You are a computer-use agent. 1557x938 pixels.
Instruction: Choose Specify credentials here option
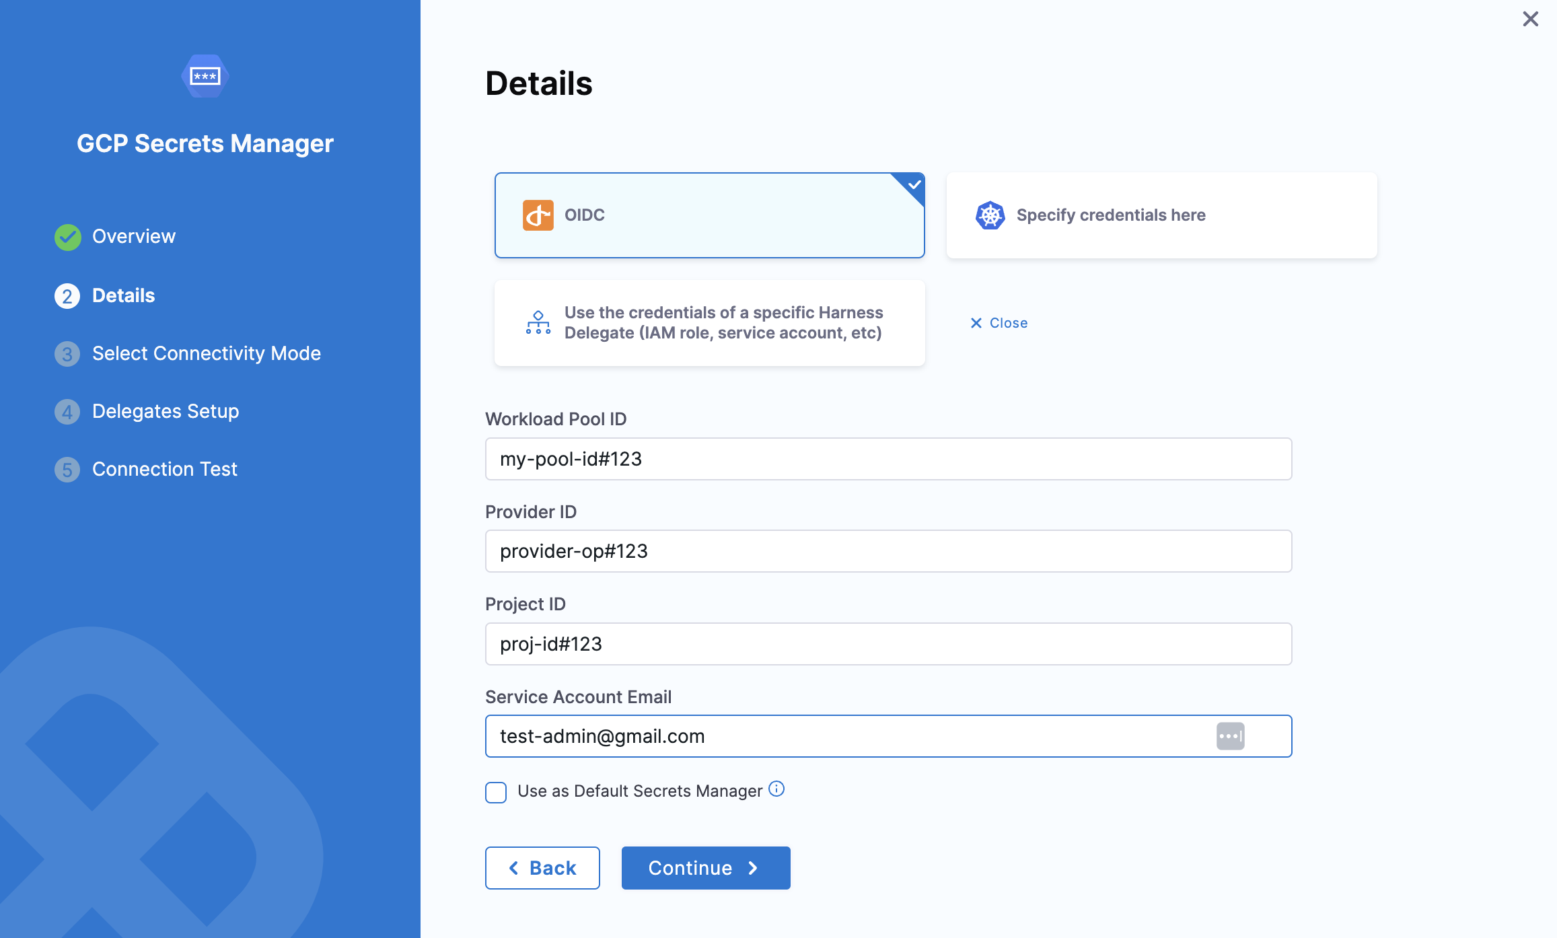[1161, 215]
